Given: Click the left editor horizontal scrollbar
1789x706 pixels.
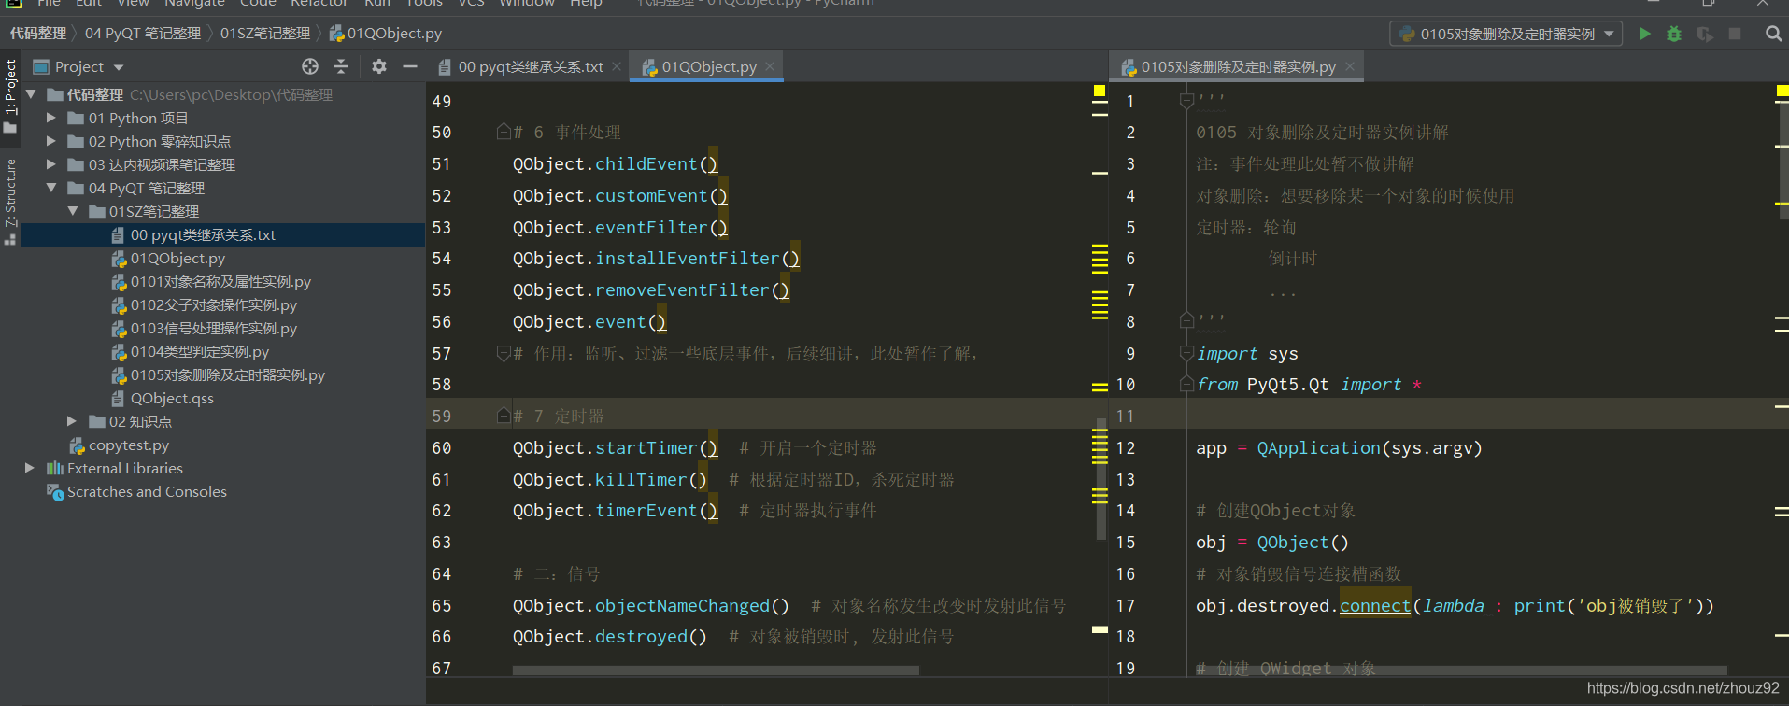Looking at the screenshot, I should coord(716,670).
